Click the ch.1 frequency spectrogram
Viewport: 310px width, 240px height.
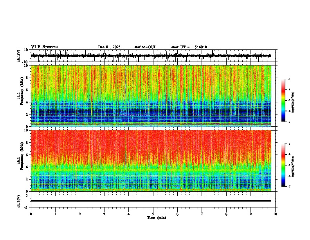pyautogui.click(x=151, y=96)
